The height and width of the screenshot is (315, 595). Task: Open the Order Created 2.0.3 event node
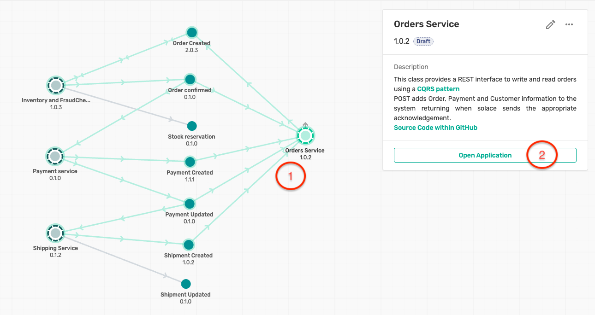click(x=191, y=32)
